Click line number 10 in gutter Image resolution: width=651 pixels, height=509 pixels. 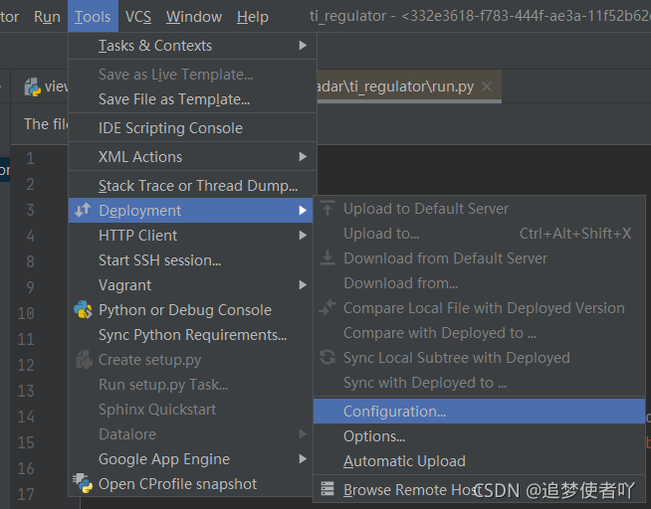click(x=26, y=313)
